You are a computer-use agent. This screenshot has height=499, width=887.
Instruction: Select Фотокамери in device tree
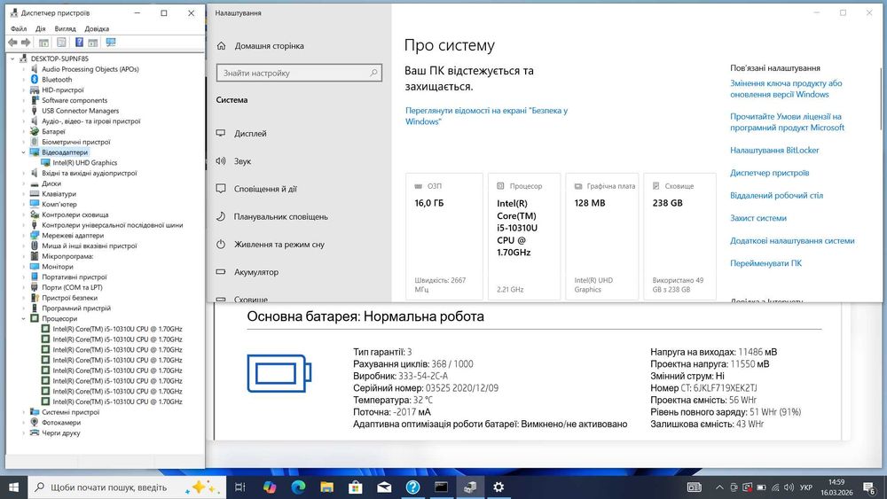pos(61,423)
